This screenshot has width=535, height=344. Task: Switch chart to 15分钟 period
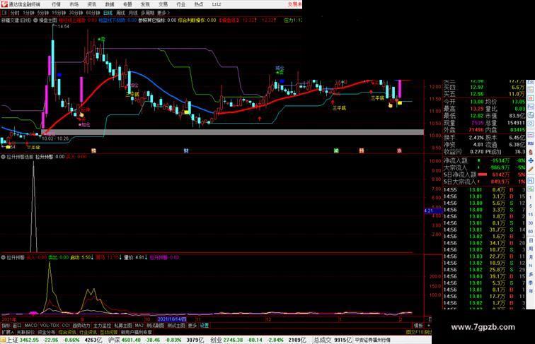point(59,13)
